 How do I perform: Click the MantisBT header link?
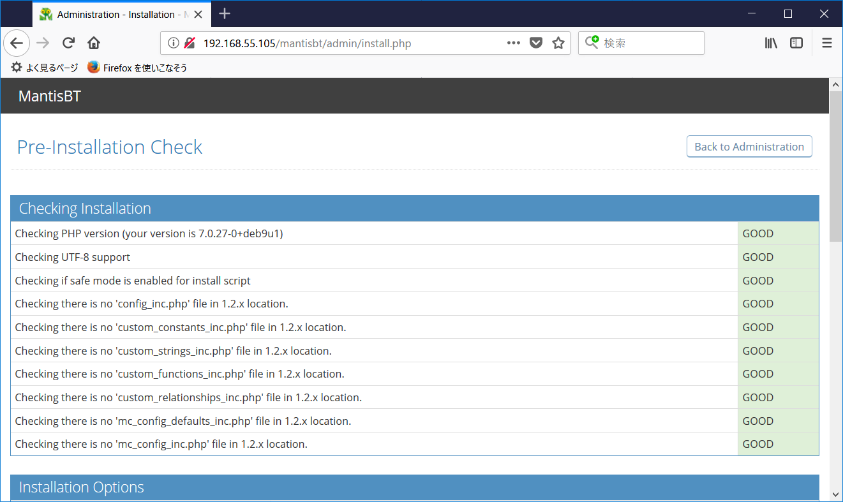(49, 96)
